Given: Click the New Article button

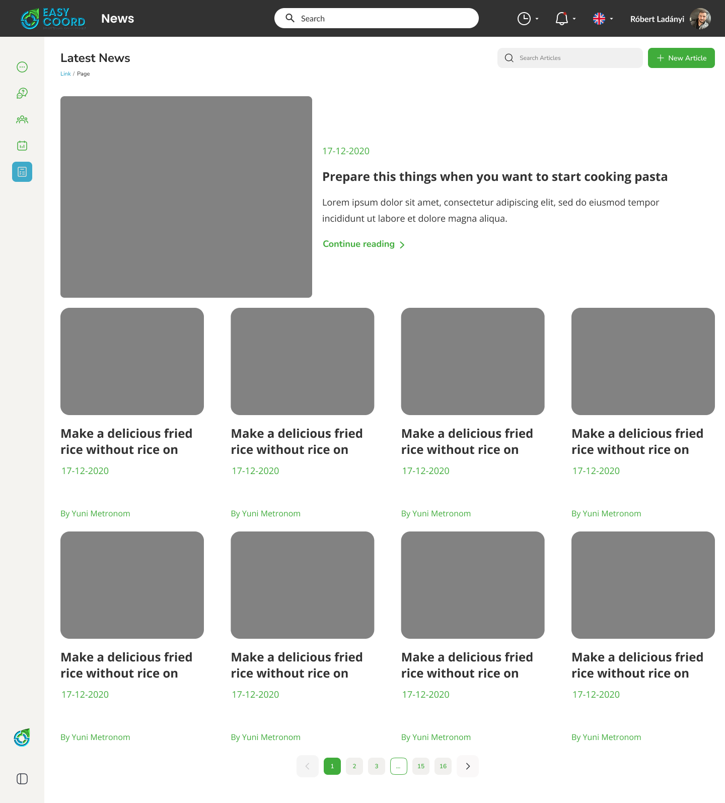Looking at the screenshot, I should pyautogui.click(x=681, y=58).
